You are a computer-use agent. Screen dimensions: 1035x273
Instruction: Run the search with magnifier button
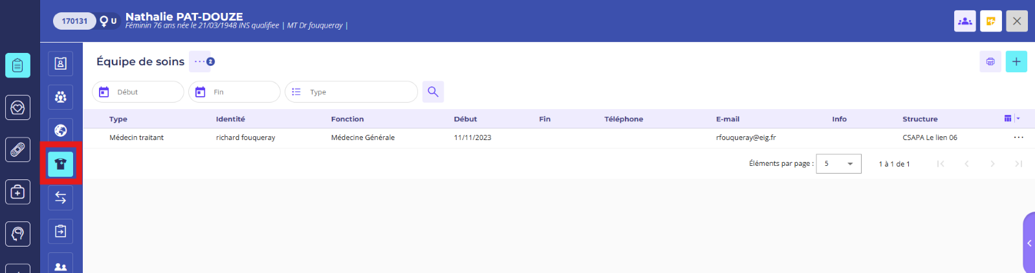(x=433, y=92)
